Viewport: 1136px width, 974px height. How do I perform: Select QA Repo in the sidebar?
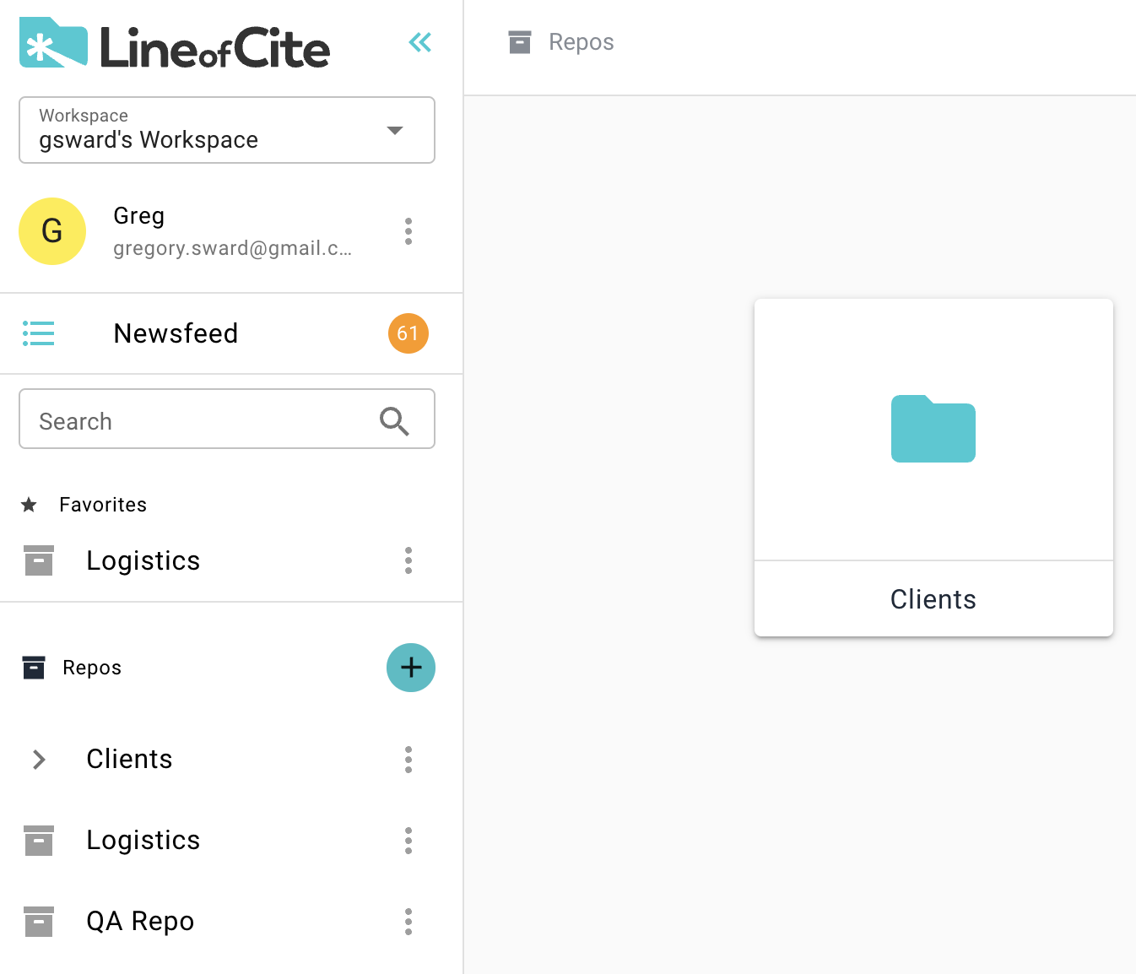[x=140, y=922]
